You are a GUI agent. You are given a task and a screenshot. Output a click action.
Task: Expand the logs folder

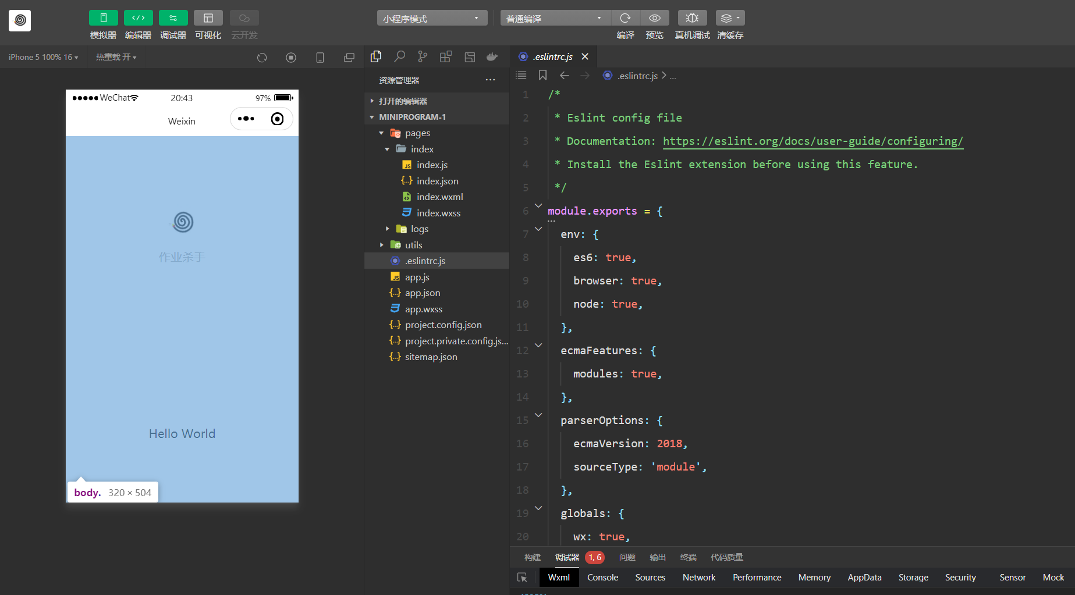pos(419,229)
